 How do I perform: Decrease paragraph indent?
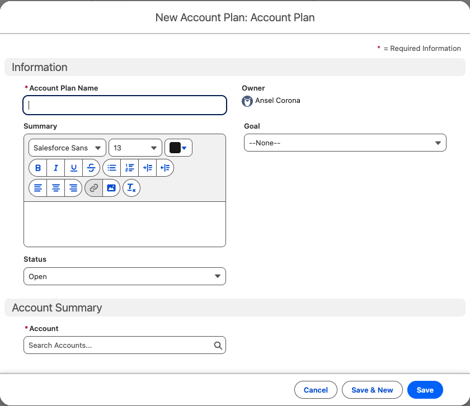(x=165, y=168)
